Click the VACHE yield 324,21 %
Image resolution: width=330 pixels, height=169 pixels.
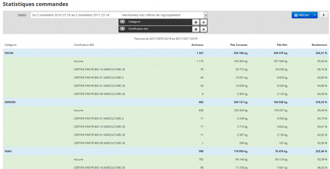point(321,53)
